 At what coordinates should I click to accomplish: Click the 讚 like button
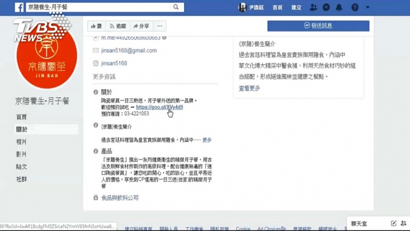(x=97, y=26)
